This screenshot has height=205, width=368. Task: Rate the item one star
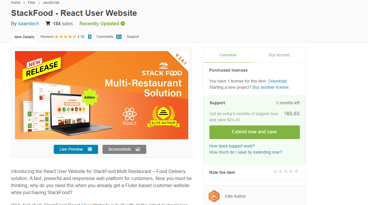[x=275, y=171]
